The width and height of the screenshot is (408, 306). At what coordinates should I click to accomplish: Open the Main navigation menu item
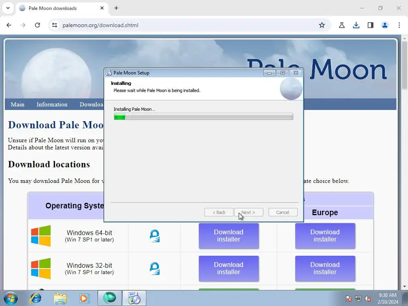(x=18, y=104)
